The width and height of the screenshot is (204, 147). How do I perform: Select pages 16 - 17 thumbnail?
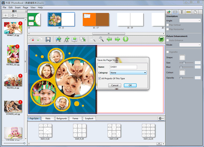[96, 19]
